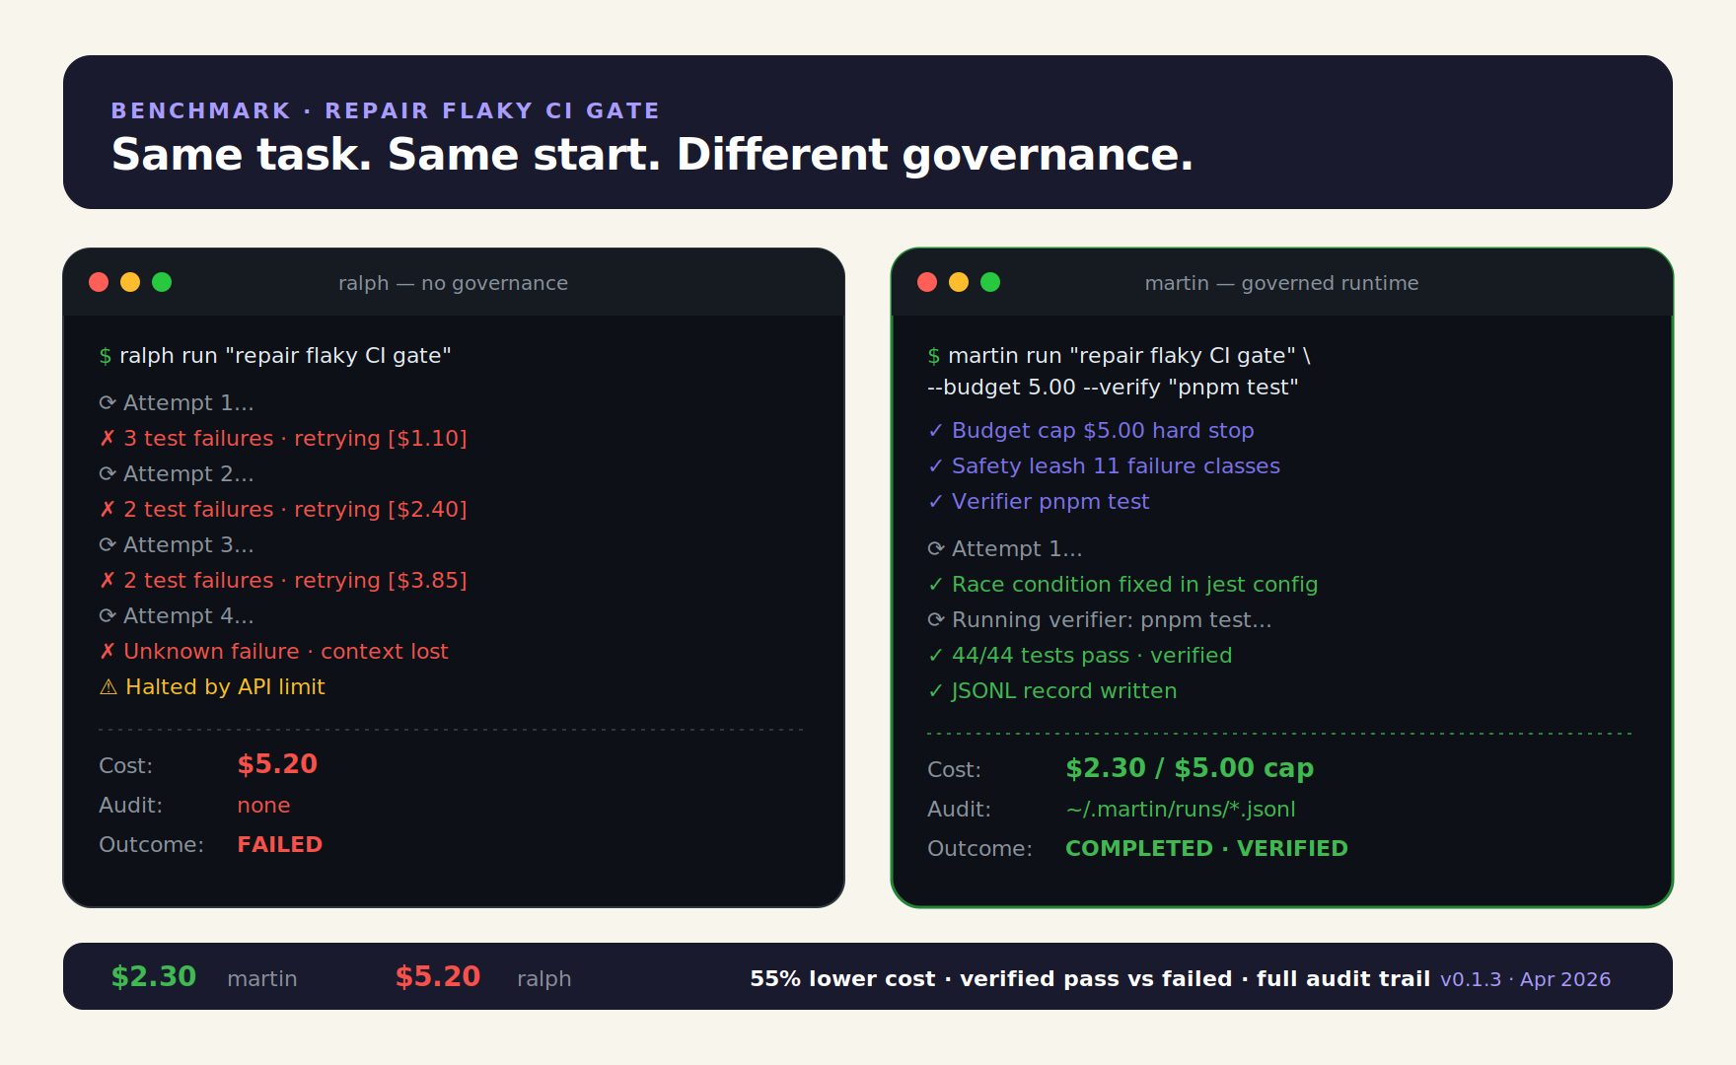Minimize the ralph terminal with yellow button

130,282
